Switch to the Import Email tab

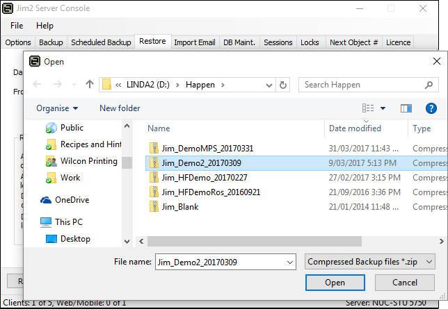pos(195,42)
